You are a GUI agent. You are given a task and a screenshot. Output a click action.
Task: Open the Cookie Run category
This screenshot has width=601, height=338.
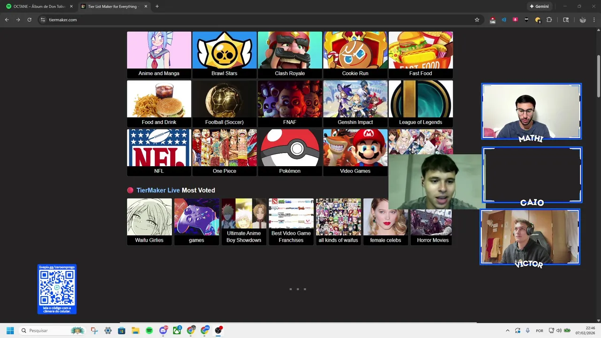(355, 54)
